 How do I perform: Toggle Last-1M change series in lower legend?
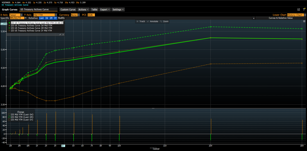[x=21, y=117]
